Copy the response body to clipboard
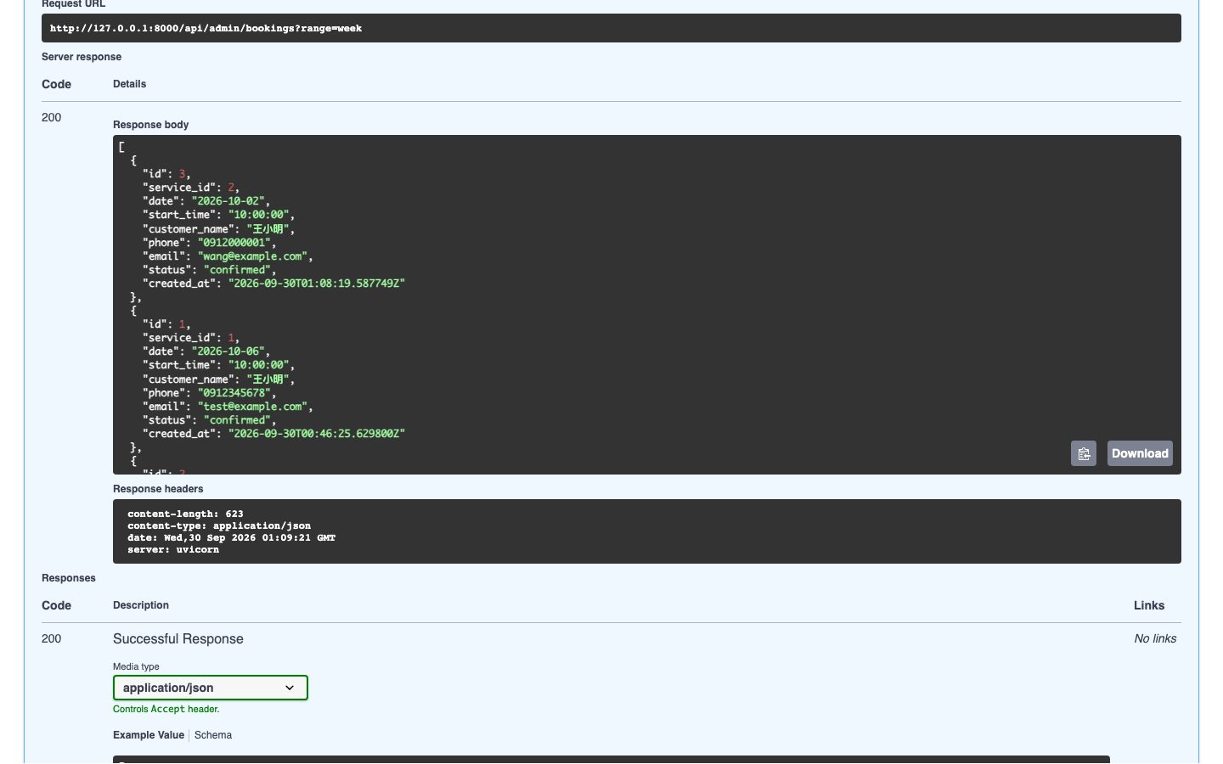This screenshot has height=764, width=1223. (x=1084, y=453)
